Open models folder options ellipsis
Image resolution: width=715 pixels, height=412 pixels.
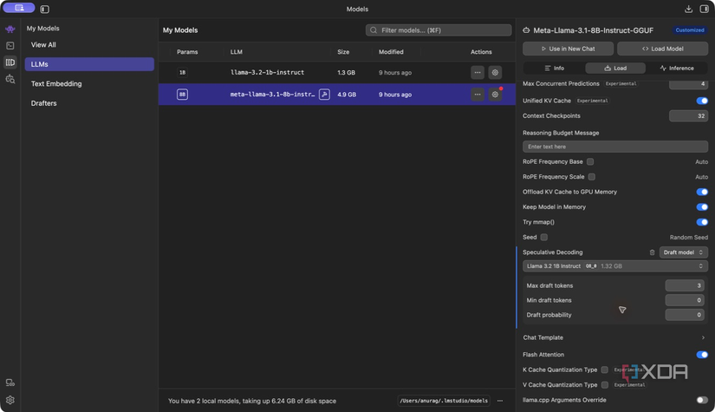pyautogui.click(x=500, y=401)
